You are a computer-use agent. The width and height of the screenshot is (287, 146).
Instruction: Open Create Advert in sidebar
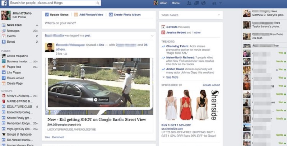[15, 78]
